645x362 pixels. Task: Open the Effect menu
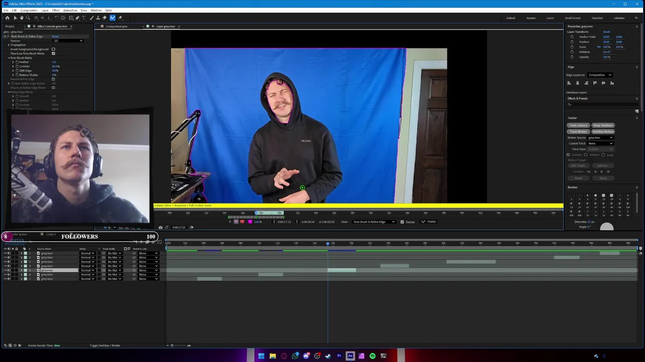click(56, 10)
